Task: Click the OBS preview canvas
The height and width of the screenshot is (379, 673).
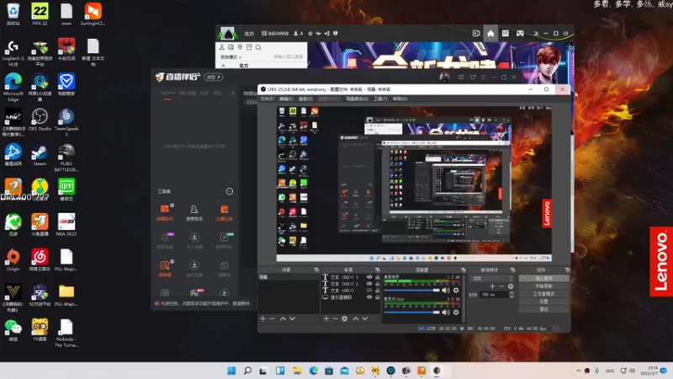Action: tap(414, 184)
